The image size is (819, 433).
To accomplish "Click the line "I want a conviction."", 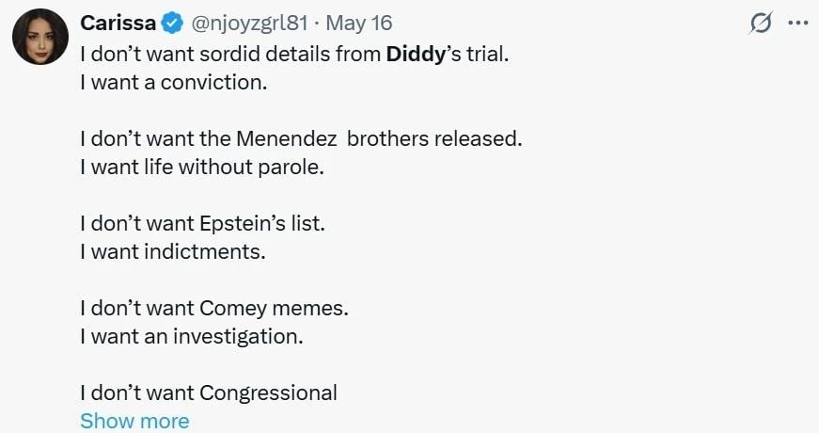I will 174,82.
